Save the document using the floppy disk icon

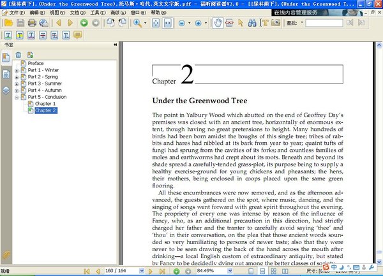(x=20, y=23)
